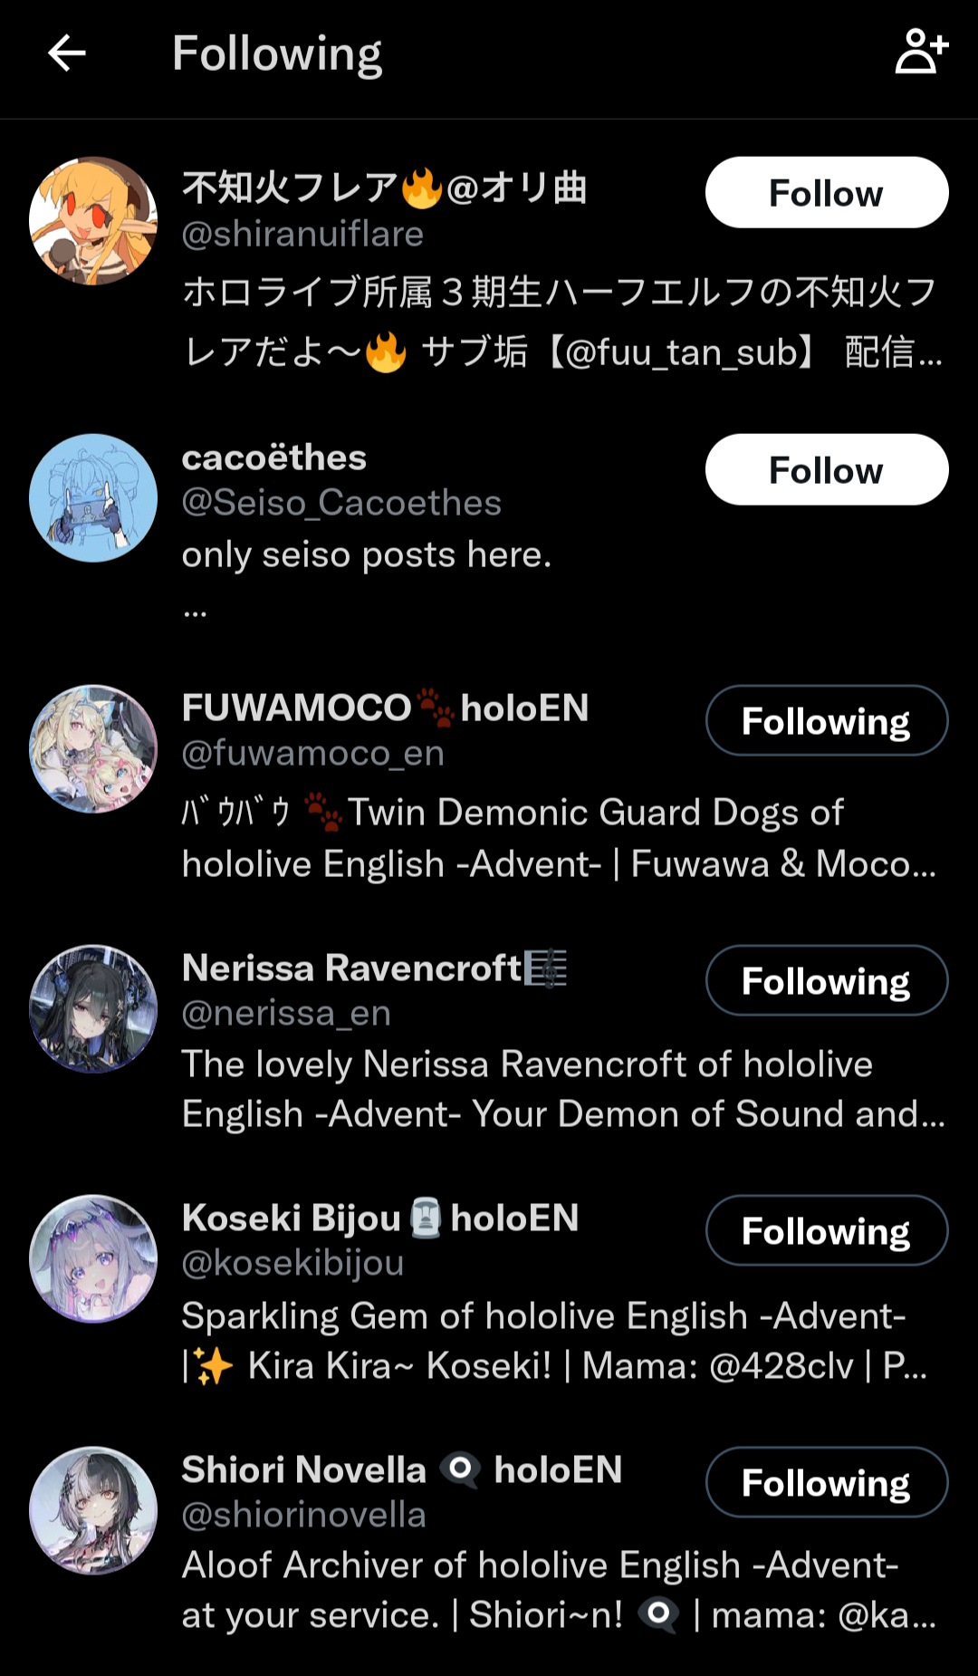The width and height of the screenshot is (978, 1676).
Task: Open Shiori Novella's avatar
Action: 93,1511
